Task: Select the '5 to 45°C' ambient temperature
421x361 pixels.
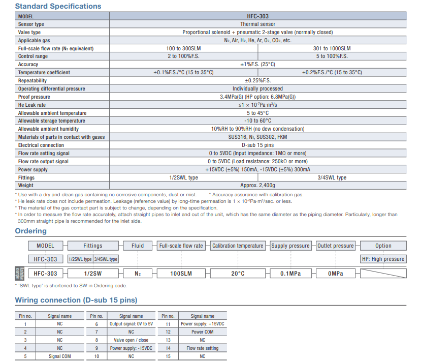Action: tap(258, 113)
